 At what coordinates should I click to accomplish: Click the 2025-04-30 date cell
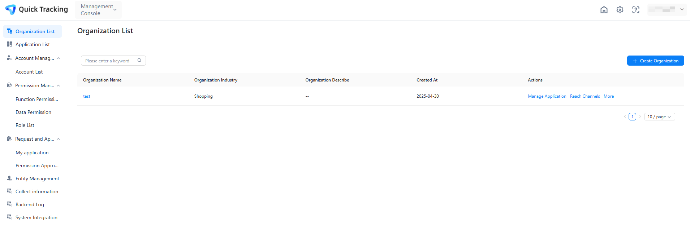[x=428, y=96]
